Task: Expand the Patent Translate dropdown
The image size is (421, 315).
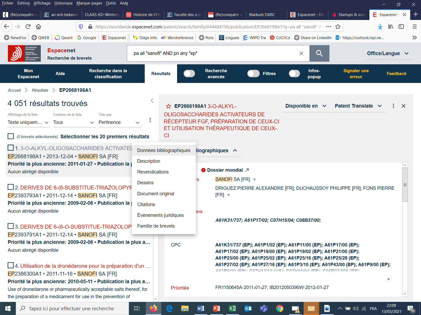Action: click(x=358, y=106)
